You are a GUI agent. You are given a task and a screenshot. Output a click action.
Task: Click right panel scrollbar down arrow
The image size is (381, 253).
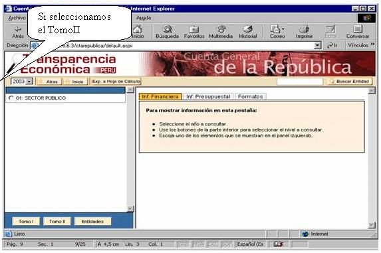coord(372,225)
